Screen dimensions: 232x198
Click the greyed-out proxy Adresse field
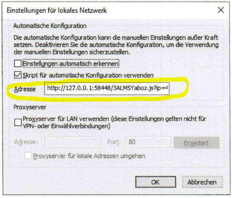click(x=72, y=142)
